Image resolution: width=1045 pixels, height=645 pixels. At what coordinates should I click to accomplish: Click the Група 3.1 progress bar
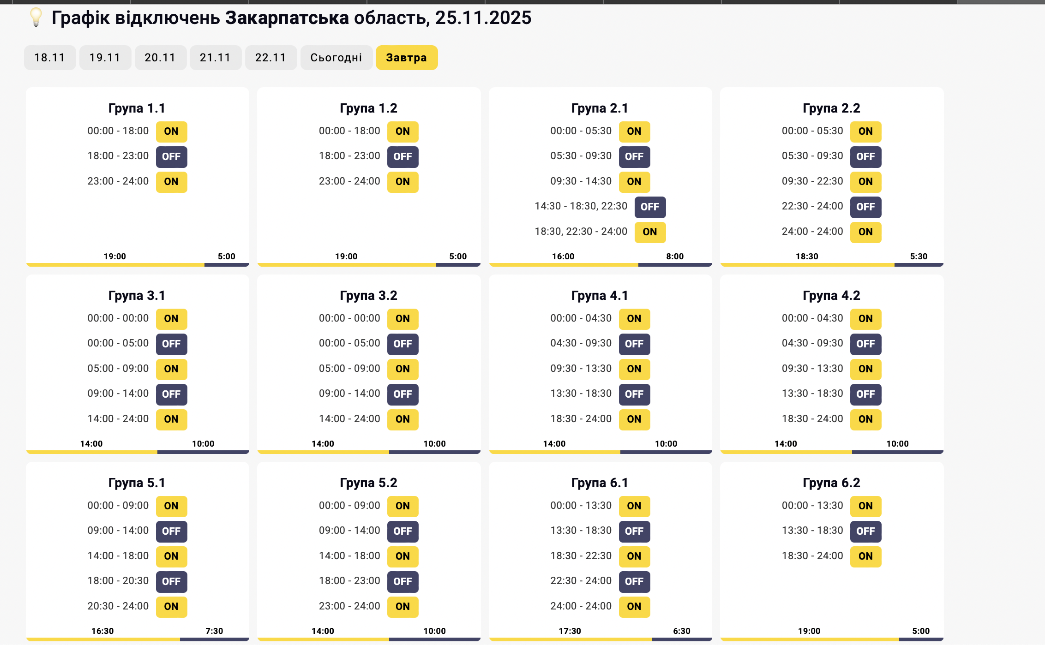coord(138,452)
